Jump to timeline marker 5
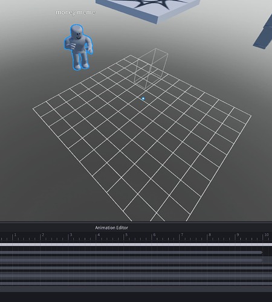The width and height of the screenshot is (272, 302). pyautogui.click(x=126, y=235)
